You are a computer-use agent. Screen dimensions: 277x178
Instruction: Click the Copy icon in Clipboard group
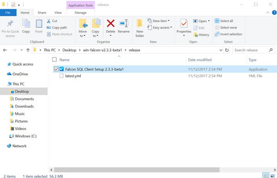[x=26, y=24]
